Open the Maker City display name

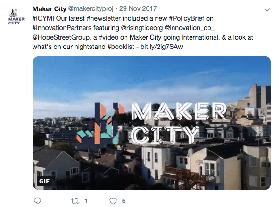(49, 9)
